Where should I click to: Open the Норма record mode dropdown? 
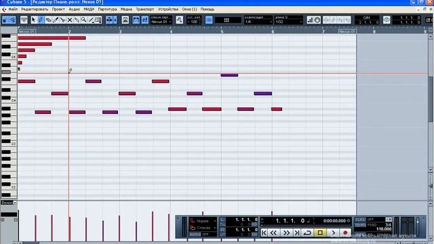203,221
